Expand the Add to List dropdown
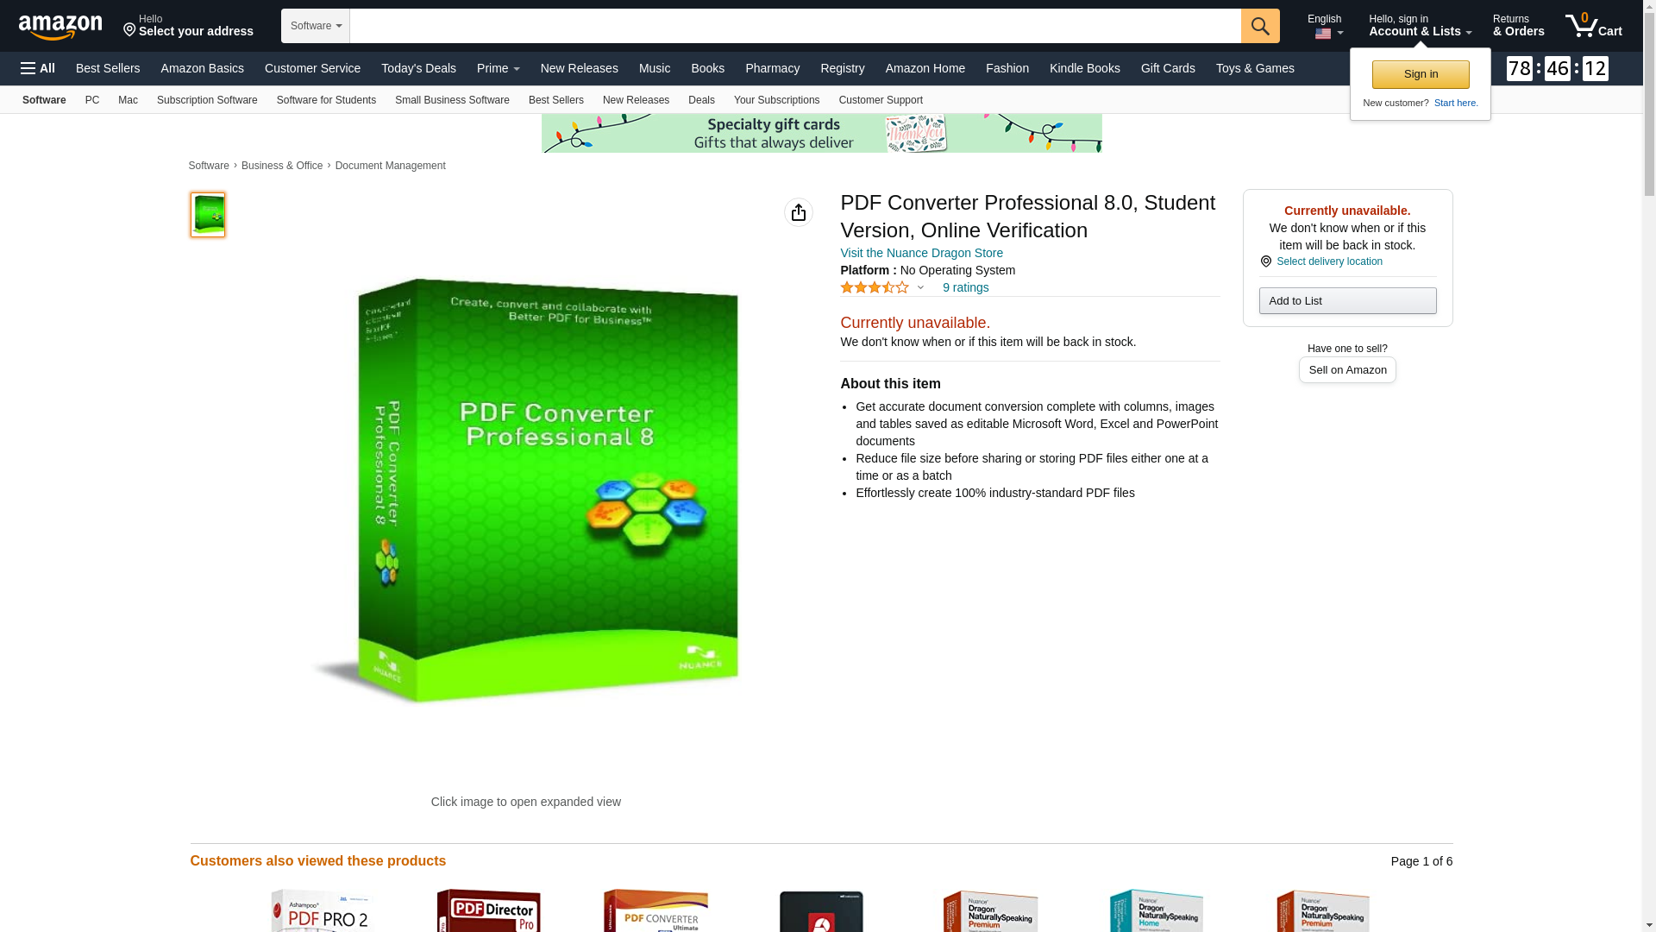The image size is (1656, 932). (x=1347, y=300)
